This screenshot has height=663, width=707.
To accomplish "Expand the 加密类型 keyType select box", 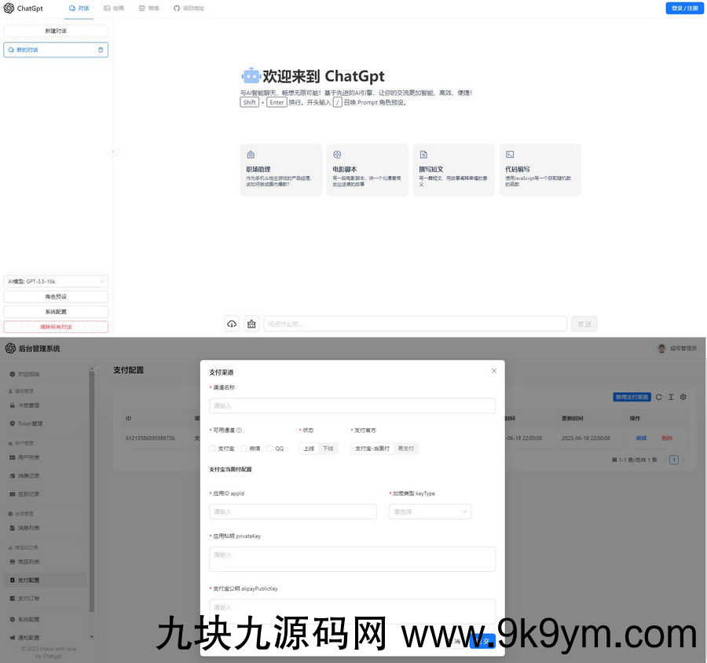I will pyautogui.click(x=430, y=511).
